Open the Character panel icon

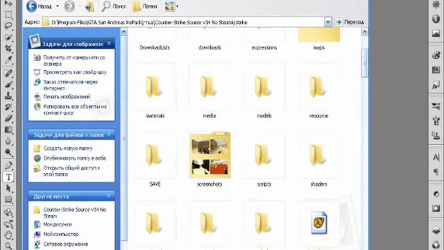pos(436,157)
